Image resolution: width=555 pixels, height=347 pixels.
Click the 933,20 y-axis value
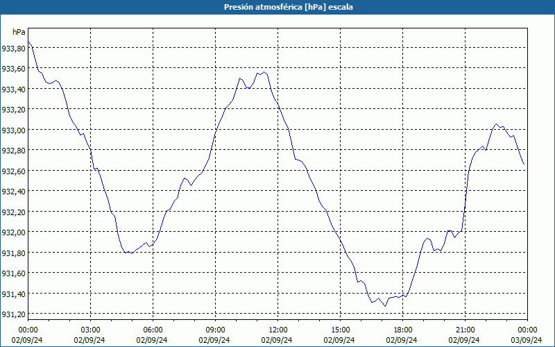13,110
